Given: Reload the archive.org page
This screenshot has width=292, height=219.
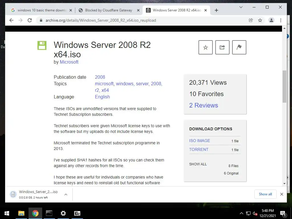Looking at the screenshot, I should click(x=30, y=20).
